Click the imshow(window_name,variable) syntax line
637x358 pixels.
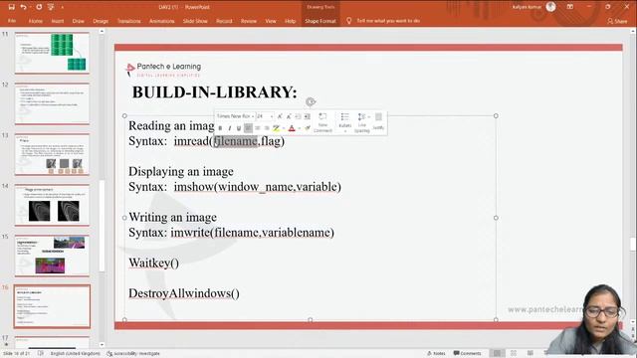point(258,187)
